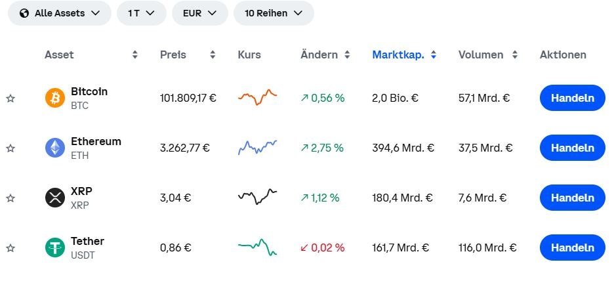Sort by Preis column arrows

(x=213, y=54)
